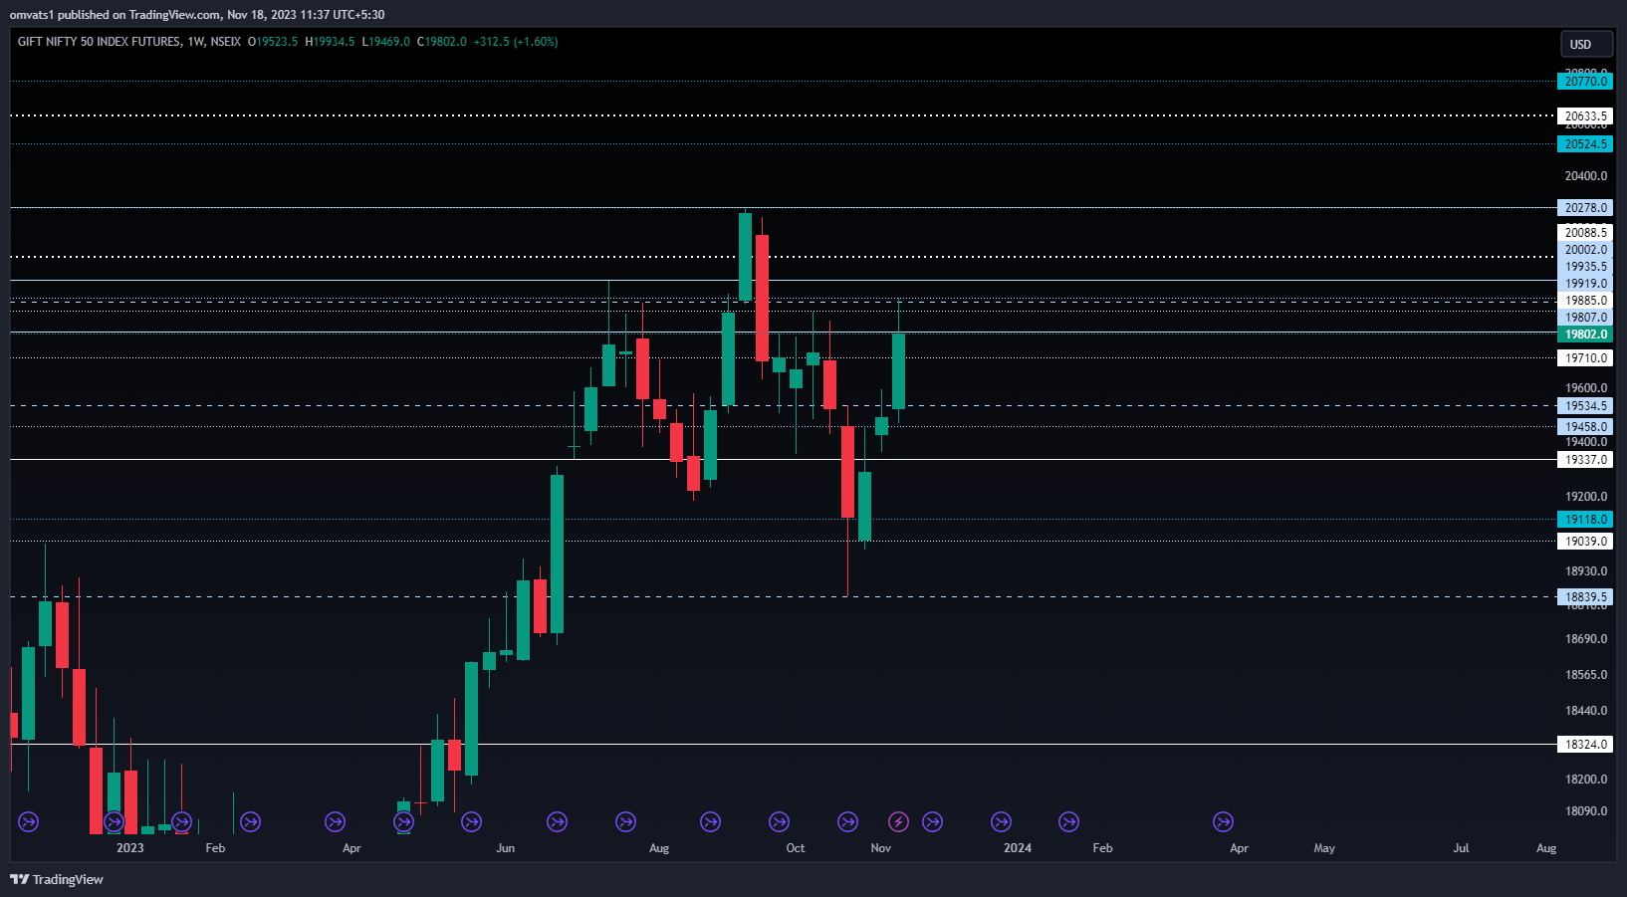This screenshot has width=1627, height=897.
Task: Click the event marker just right of the lightning icon
Action: click(932, 821)
